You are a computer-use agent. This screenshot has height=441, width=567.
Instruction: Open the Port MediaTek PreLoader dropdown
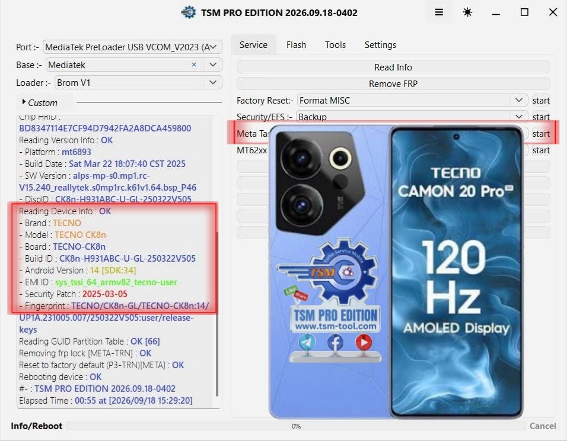point(132,47)
